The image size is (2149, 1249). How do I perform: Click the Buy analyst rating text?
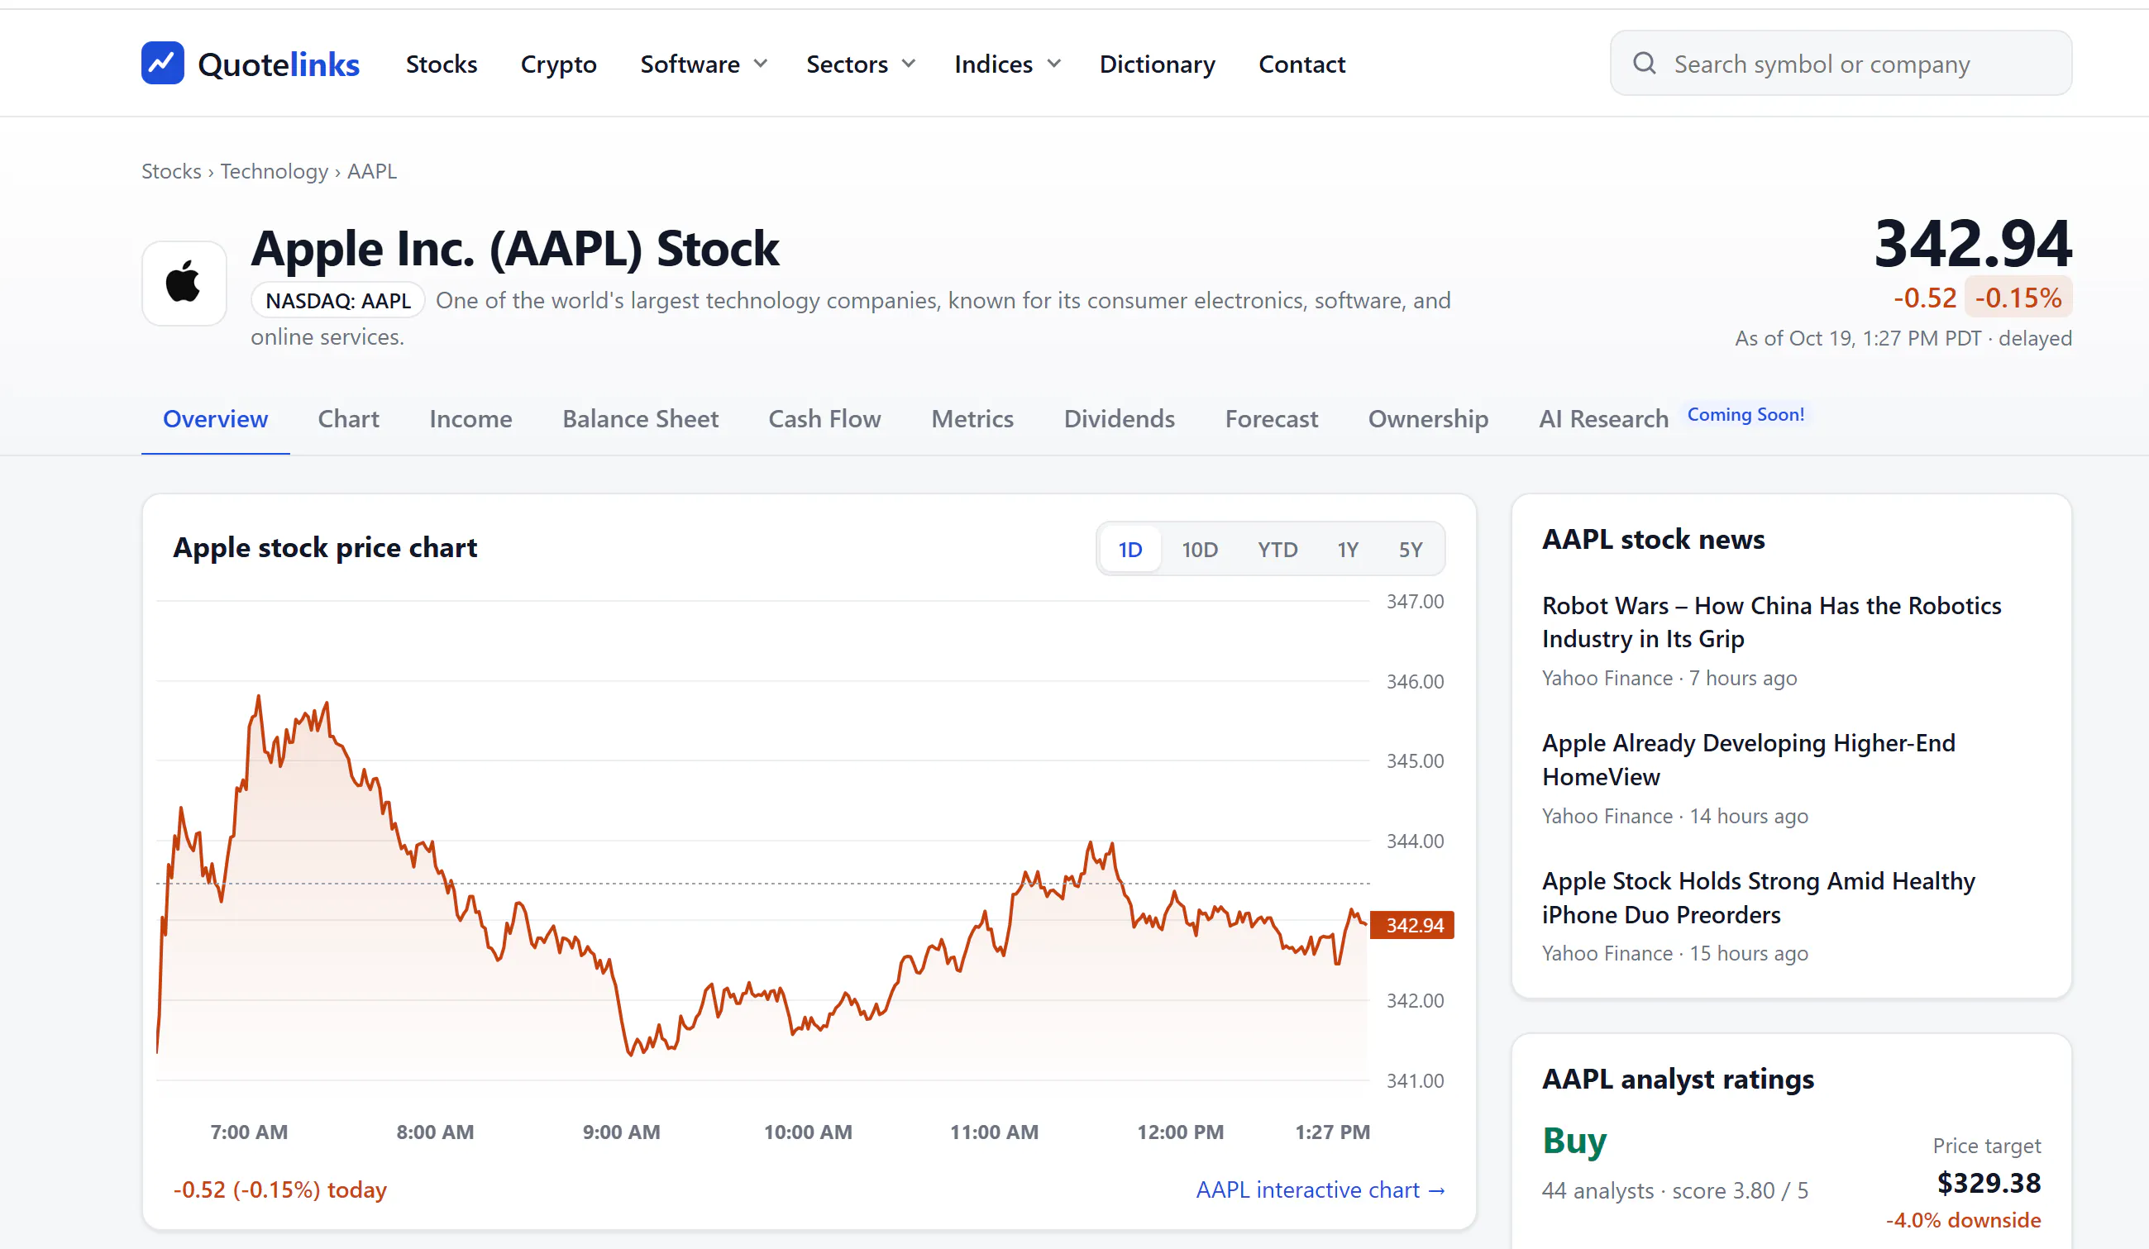click(1574, 1140)
